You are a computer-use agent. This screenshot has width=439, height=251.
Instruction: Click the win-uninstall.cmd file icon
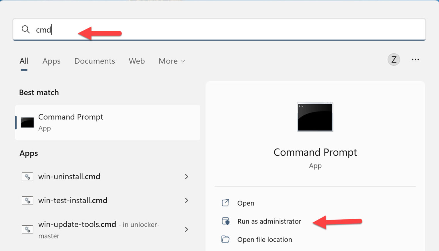(27, 176)
